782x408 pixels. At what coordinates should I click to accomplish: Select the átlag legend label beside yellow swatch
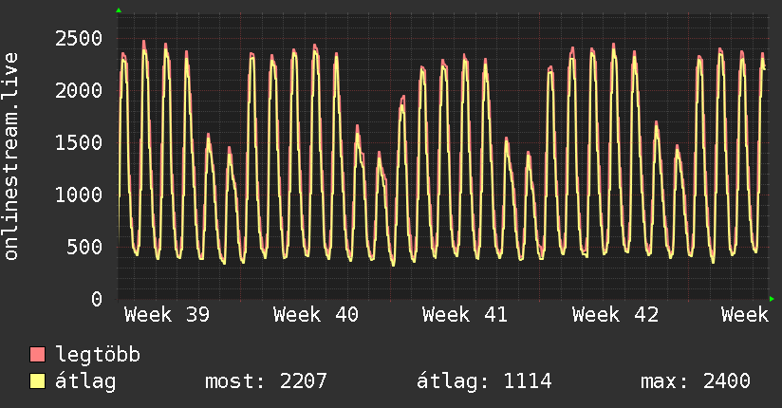(85, 381)
